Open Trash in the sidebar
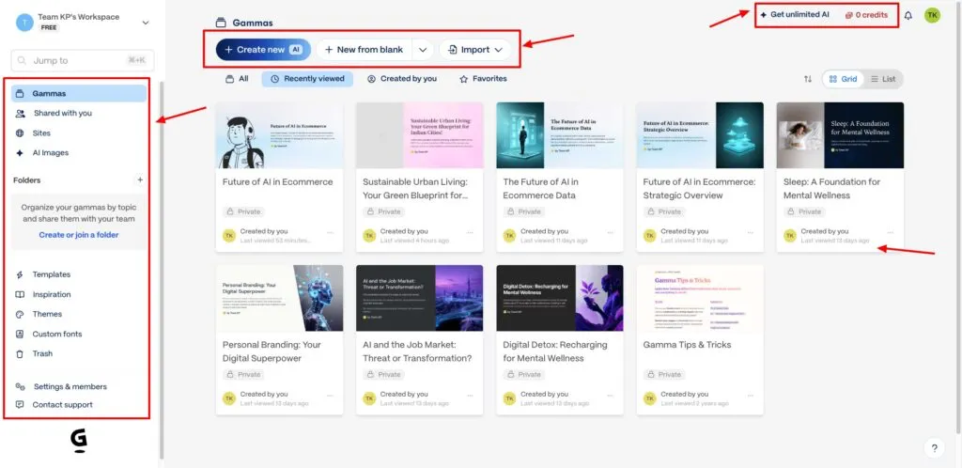The width and height of the screenshot is (962, 468). pyautogui.click(x=42, y=353)
